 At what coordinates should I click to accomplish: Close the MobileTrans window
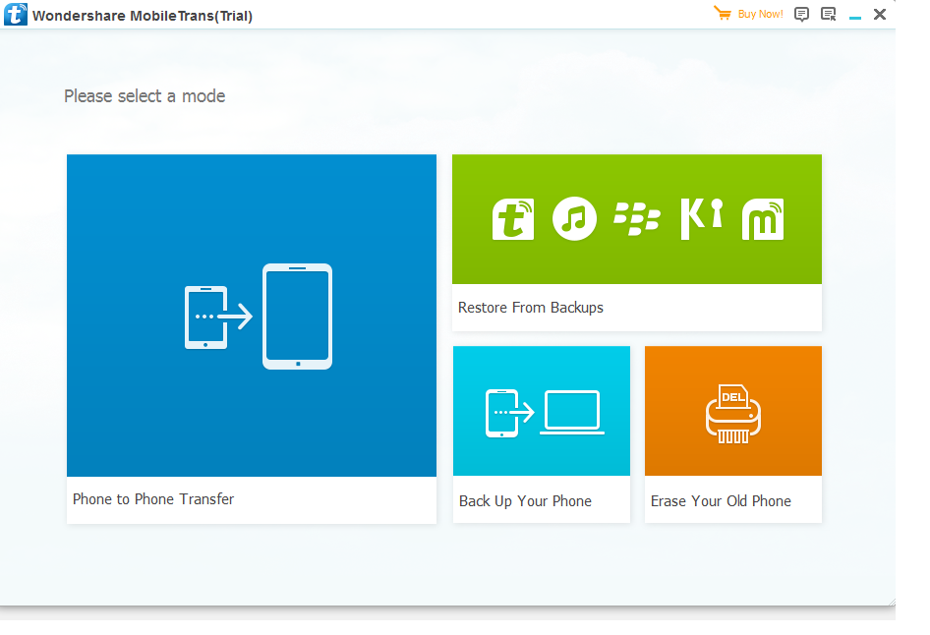(x=880, y=14)
